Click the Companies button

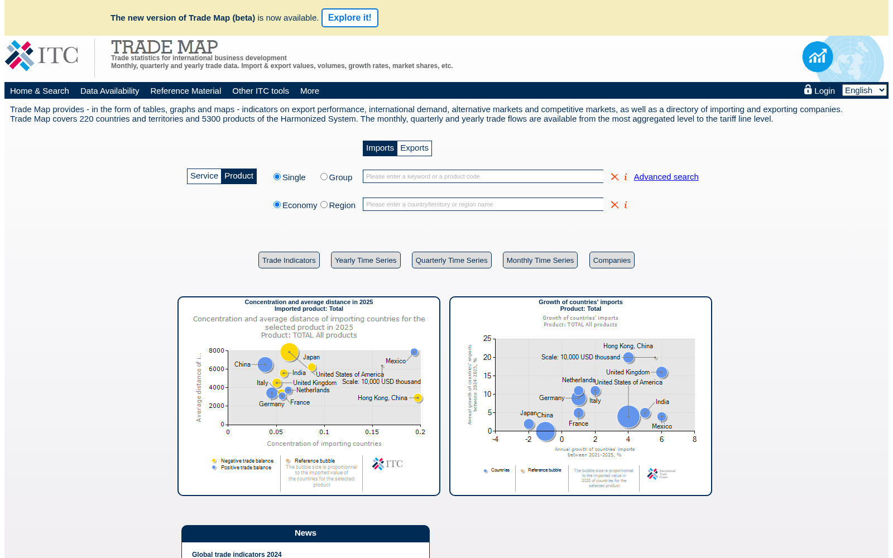pos(612,260)
